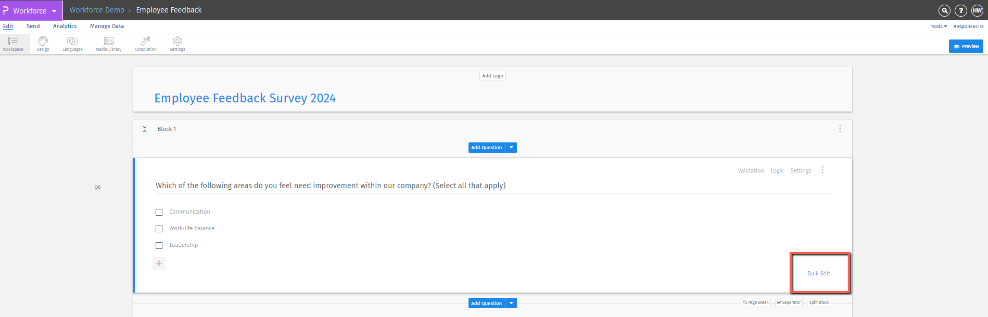Click the Leadership option label
The width and height of the screenshot is (988, 317).
point(183,245)
